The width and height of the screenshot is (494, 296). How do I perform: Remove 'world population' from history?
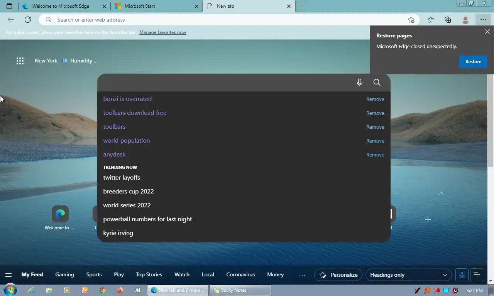pos(375,141)
